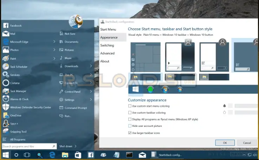Image resolution: width=259 pixels, height=160 pixels.
Task: Click the user account picture in Start menu
Action: 75,22
